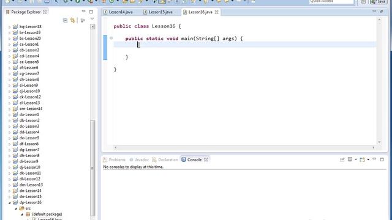Click editor vertical scrollbar up arrow
Viewport: 392px width, 220px height.
coord(379,20)
